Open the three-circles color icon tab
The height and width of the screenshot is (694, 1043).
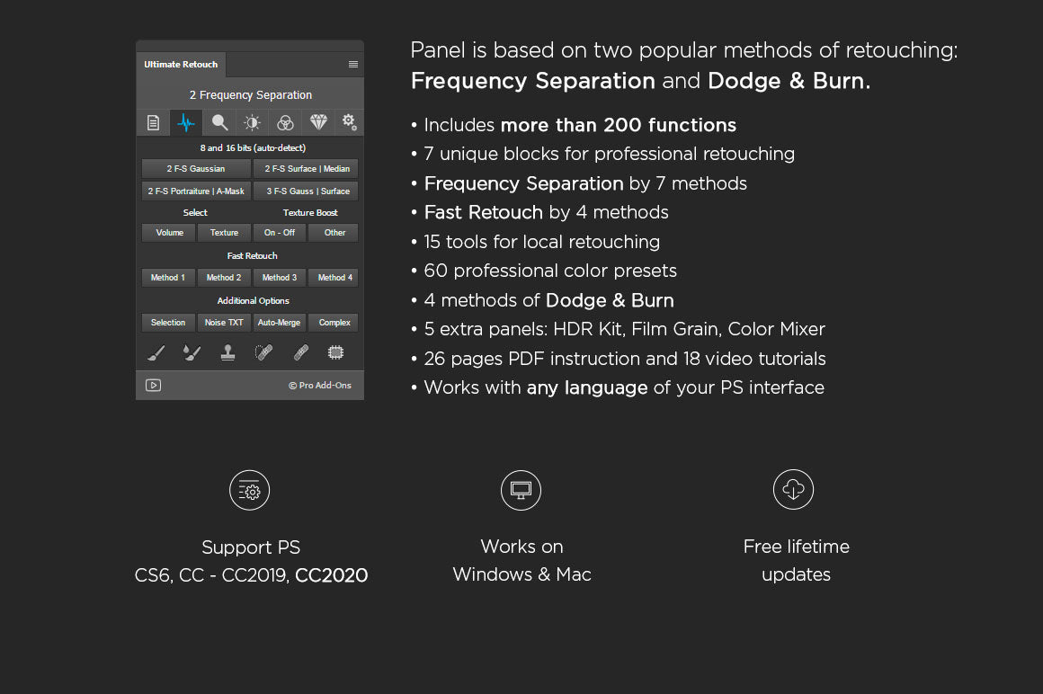tap(285, 123)
